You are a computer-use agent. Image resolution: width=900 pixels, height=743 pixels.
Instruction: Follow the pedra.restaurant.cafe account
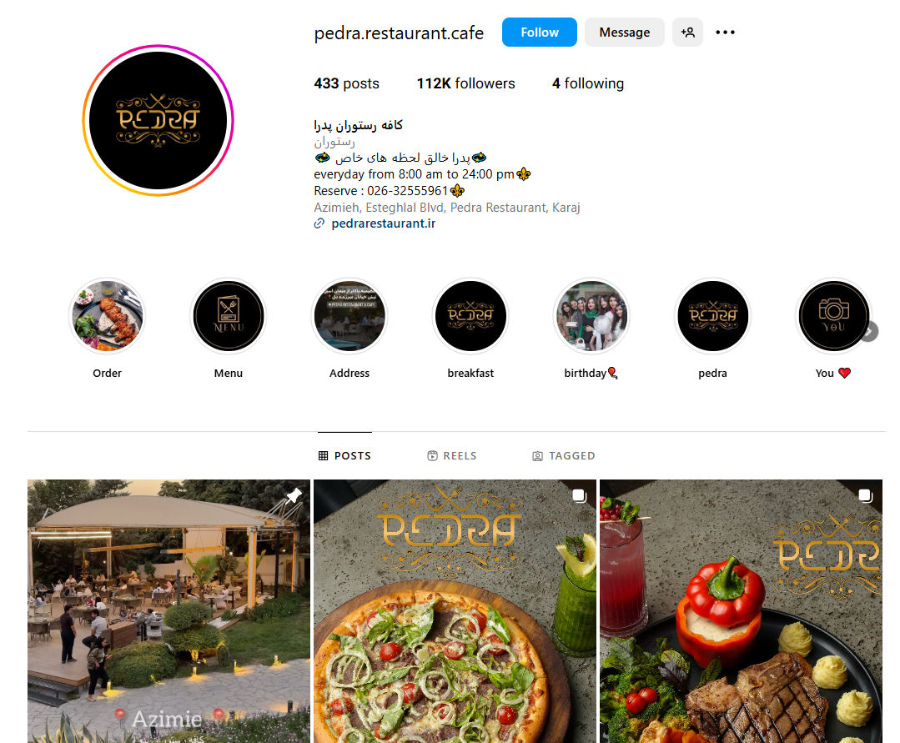point(540,33)
